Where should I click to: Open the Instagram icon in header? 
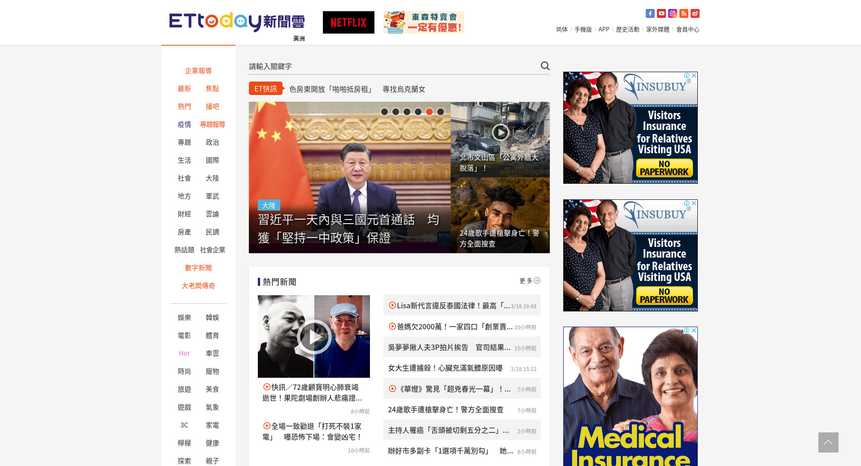point(672,13)
